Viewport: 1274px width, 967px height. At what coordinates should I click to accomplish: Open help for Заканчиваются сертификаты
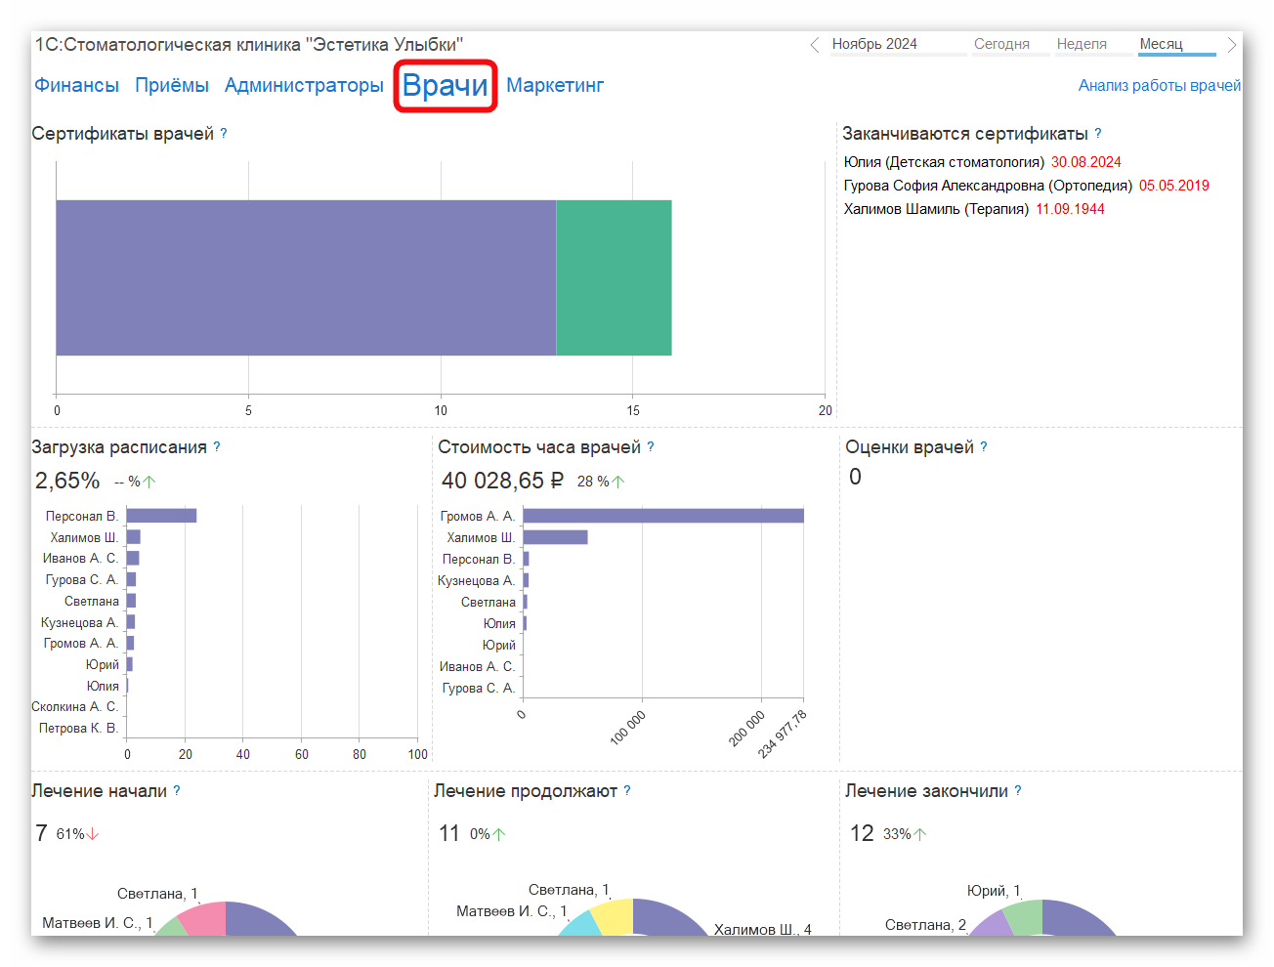(x=1098, y=133)
